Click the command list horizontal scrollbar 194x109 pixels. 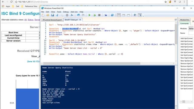184,101
